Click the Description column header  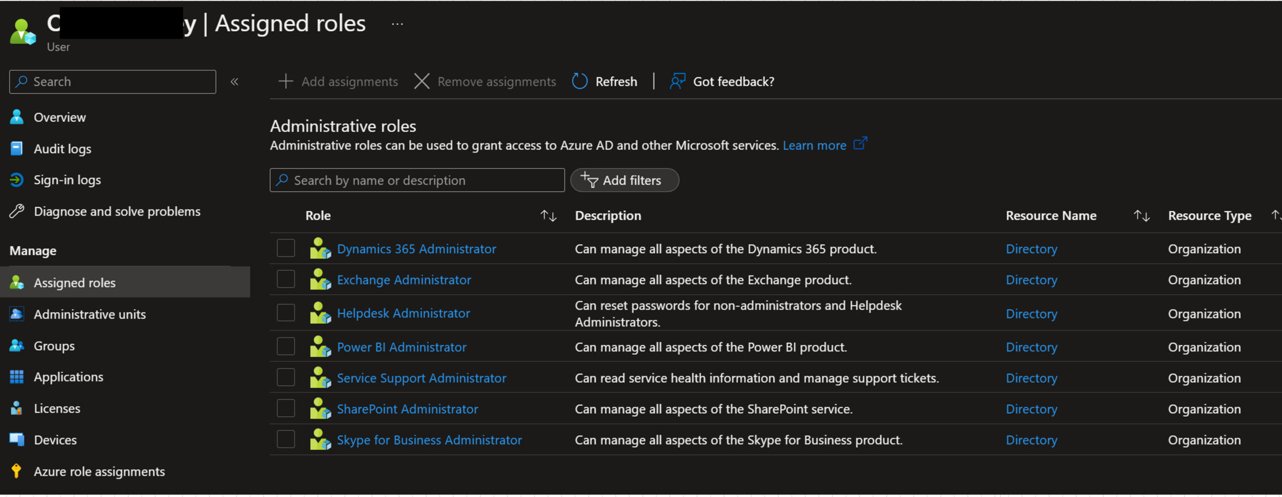click(x=608, y=216)
